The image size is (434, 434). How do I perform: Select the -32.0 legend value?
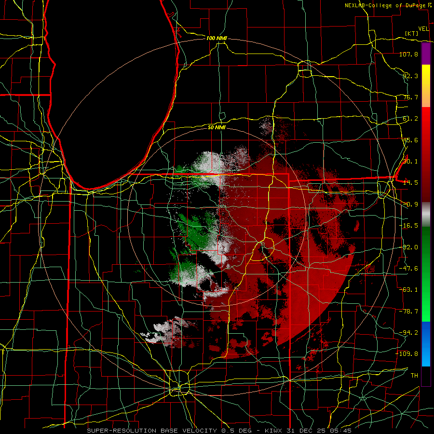tap(408, 247)
